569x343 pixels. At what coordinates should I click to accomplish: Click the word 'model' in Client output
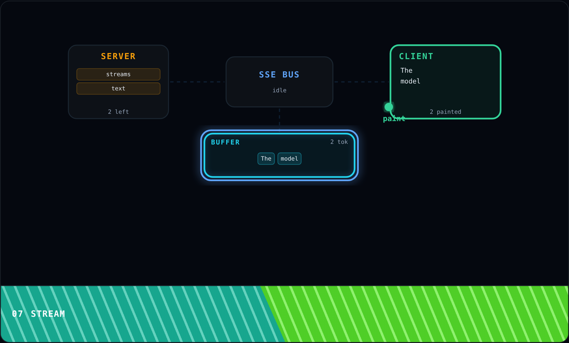(x=410, y=81)
